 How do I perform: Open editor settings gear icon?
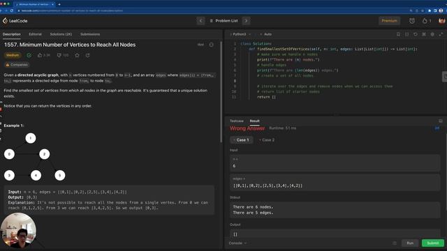432,34
